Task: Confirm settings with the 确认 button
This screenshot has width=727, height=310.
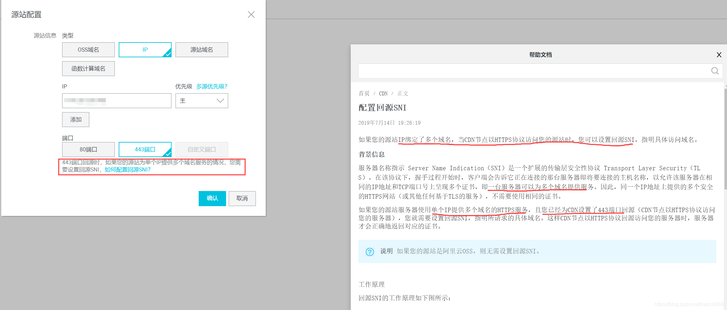Action: click(x=212, y=198)
